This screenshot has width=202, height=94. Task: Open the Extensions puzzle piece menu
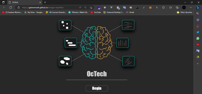coord(163,8)
